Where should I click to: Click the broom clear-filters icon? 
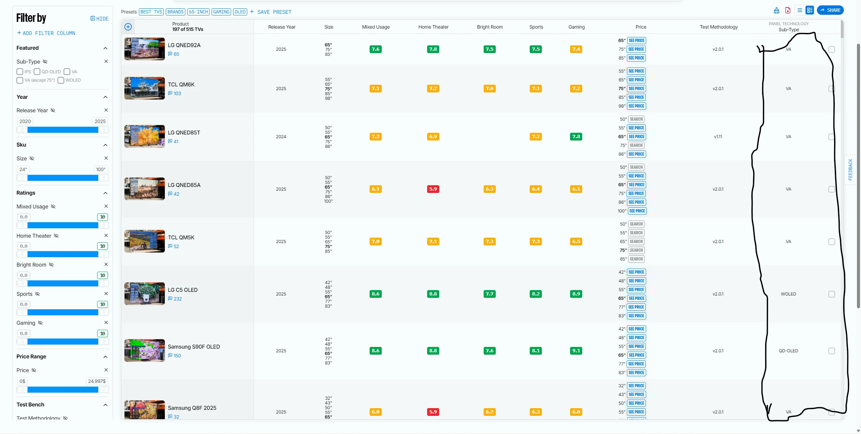pyautogui.click(x=776, y=10)
